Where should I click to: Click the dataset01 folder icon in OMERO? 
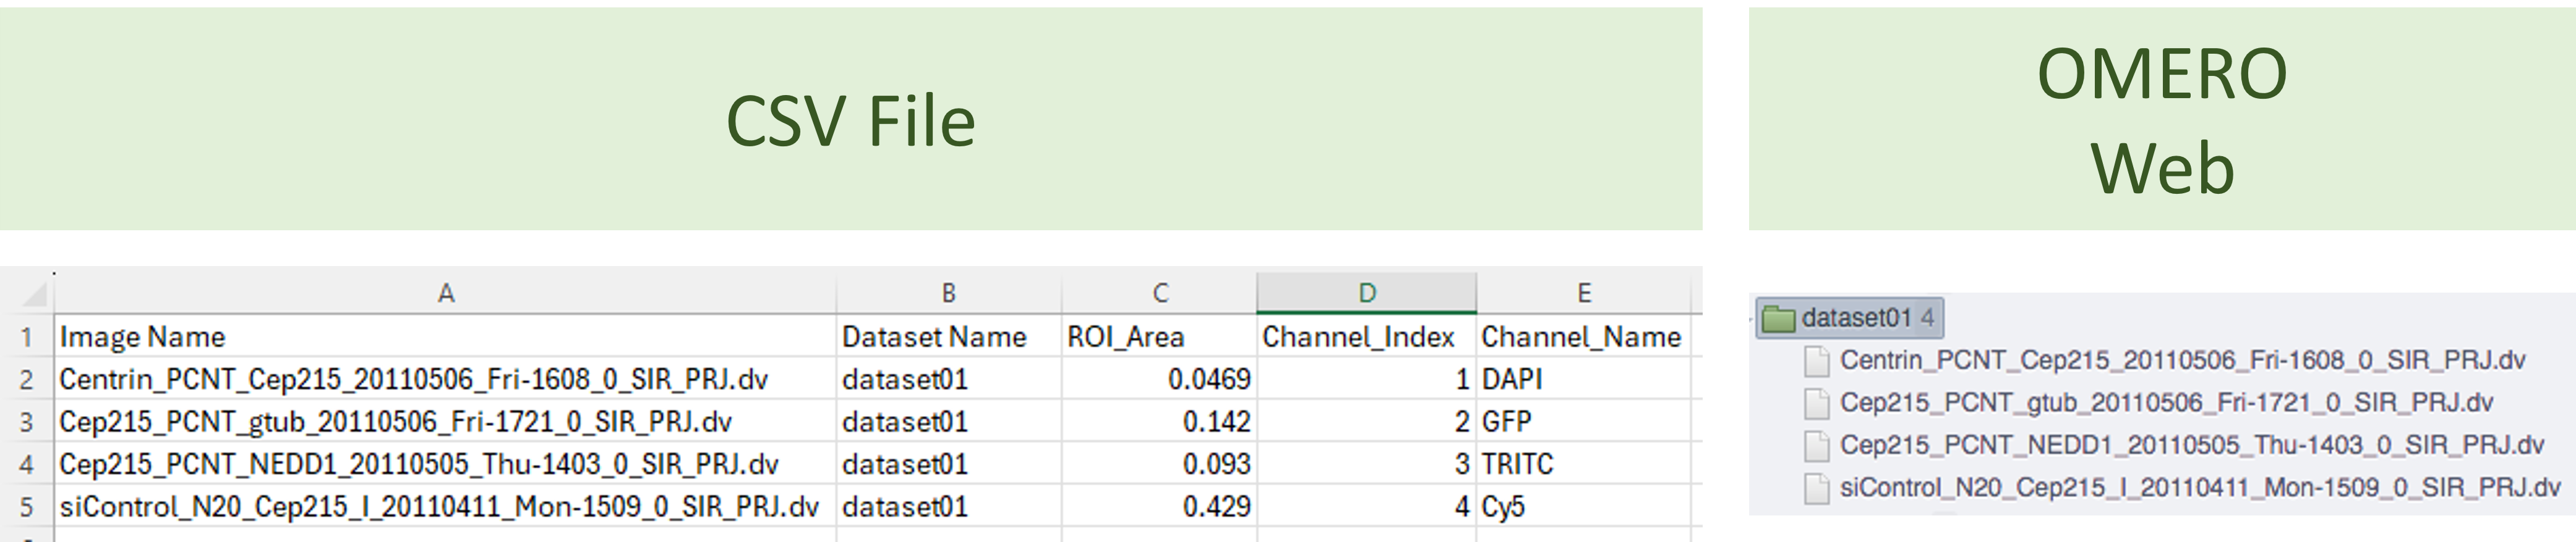(1778, 319)
